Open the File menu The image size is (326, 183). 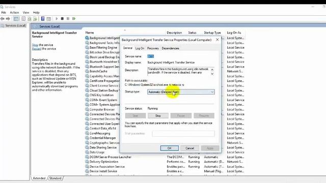click(x=4, y=12)
